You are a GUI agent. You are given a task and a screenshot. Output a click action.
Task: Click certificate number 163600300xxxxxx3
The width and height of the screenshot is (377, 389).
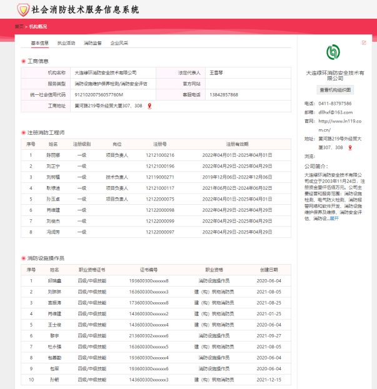(x=149, y=292)
